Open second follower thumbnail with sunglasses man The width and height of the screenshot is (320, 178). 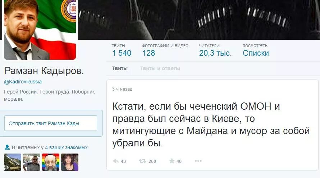(x=32, y=162)
